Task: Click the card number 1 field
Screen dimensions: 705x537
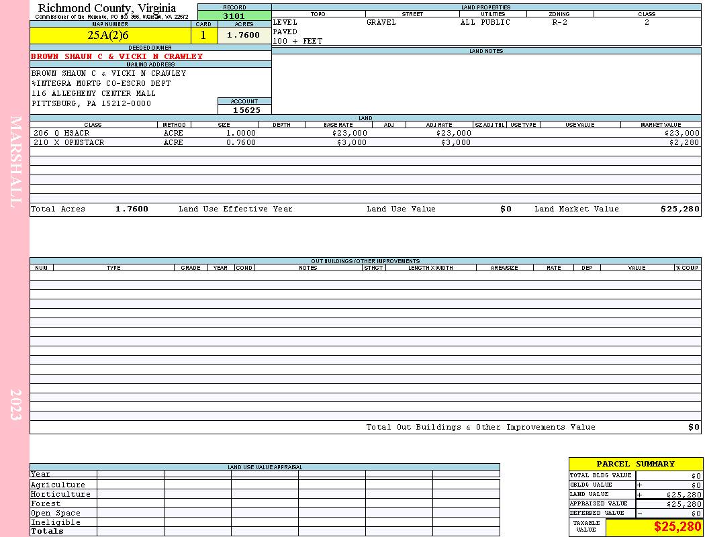Action: point(204,35)
